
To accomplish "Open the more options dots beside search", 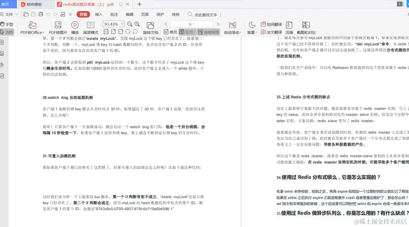I will click(x=220, y=14).
